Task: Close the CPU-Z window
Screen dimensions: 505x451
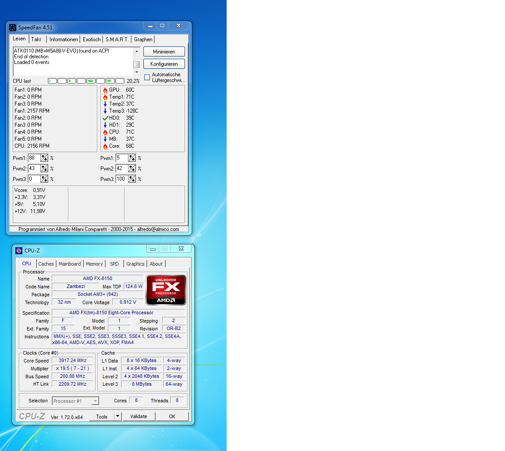Action: coord(181,249)
